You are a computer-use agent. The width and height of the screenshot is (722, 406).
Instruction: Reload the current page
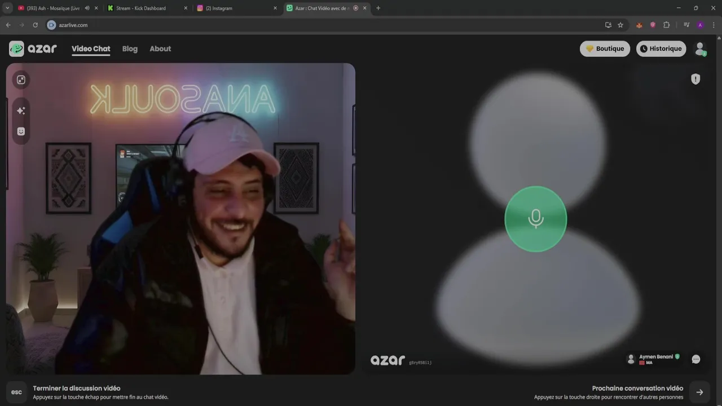click(x=35, y=25)
